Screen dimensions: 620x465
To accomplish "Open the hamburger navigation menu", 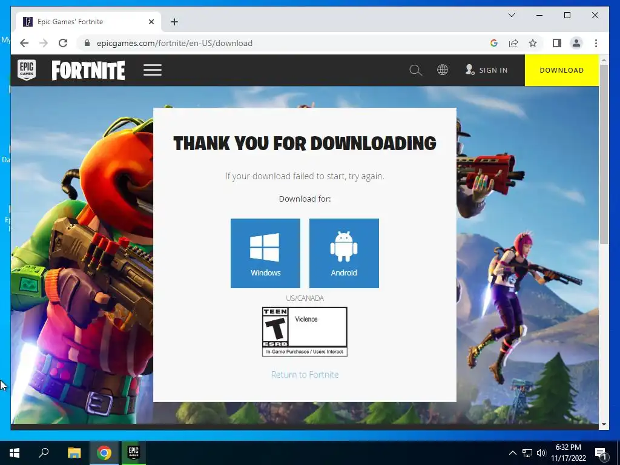I will pyautogui.click(x=153, y=70).
